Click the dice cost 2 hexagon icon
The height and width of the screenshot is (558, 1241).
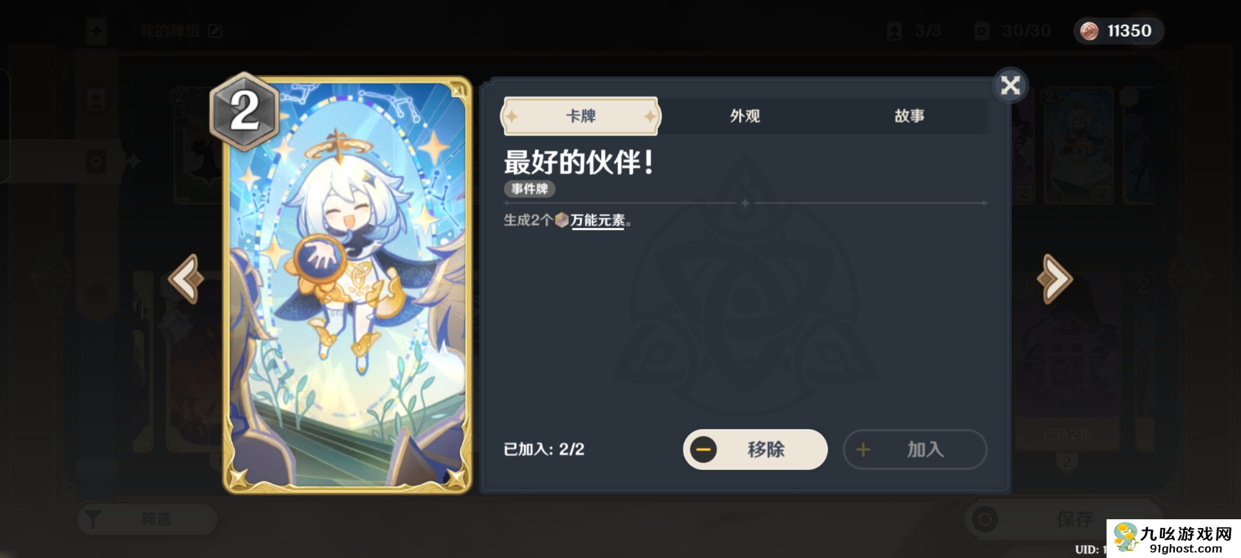point(244,112)
